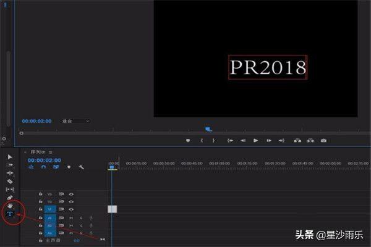The height and width of the screenshot is (247, 371).
Task: Click master track go-to-end icon
Action: coord(103,240)
